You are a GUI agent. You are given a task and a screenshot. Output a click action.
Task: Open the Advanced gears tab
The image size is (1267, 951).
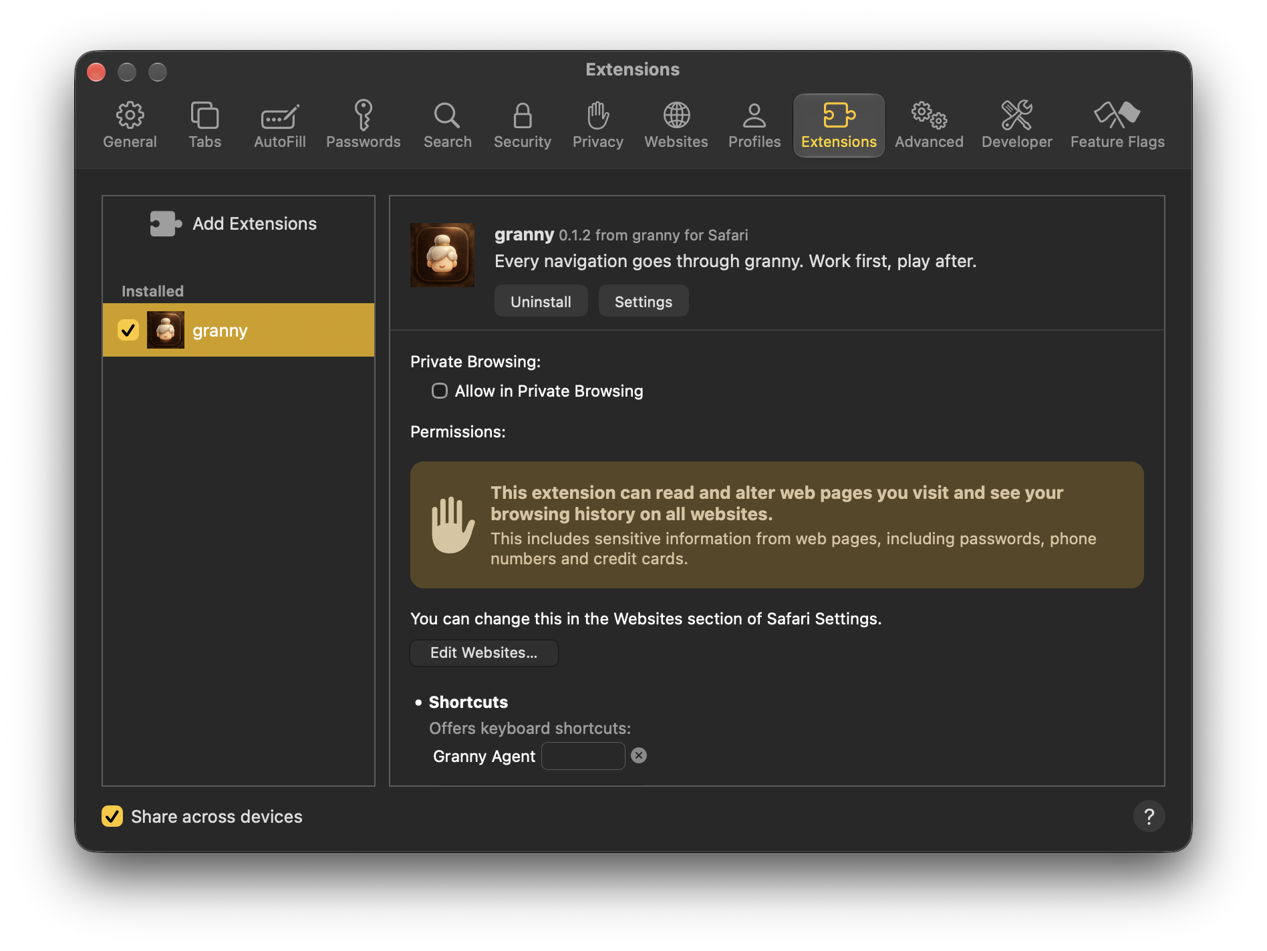[929, 126]
